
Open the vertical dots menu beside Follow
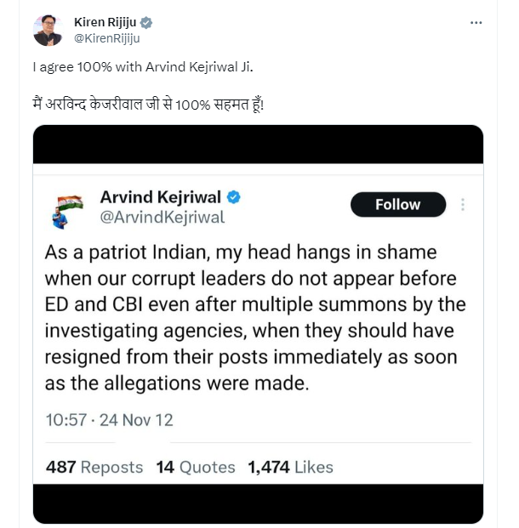click(463, 205)
